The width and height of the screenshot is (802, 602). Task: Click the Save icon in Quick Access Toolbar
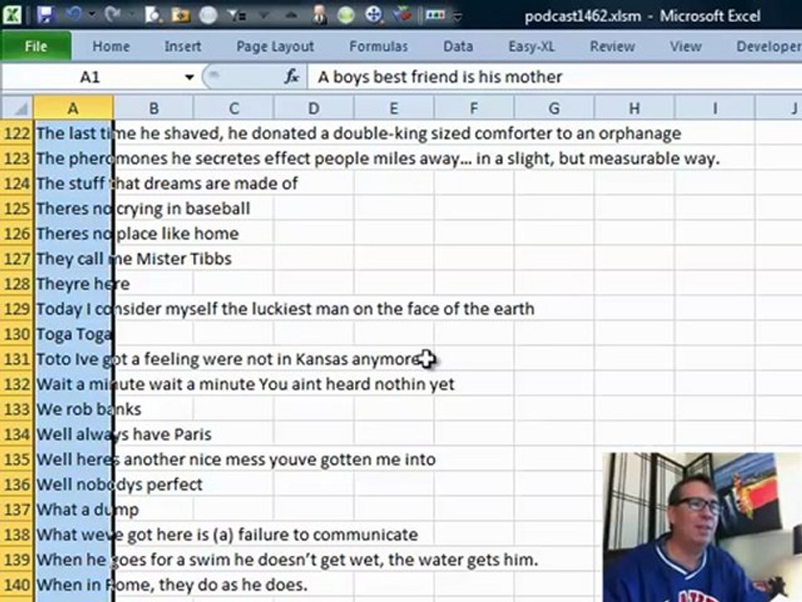pos(45,14)
